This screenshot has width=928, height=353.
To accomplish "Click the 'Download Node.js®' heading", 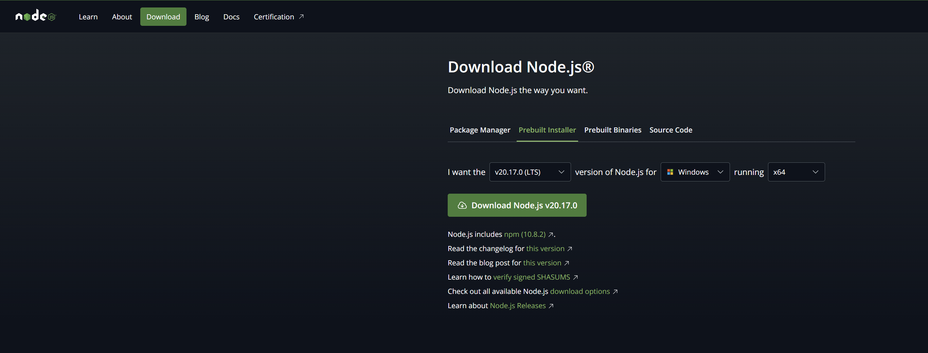I will tap(521, 67).
